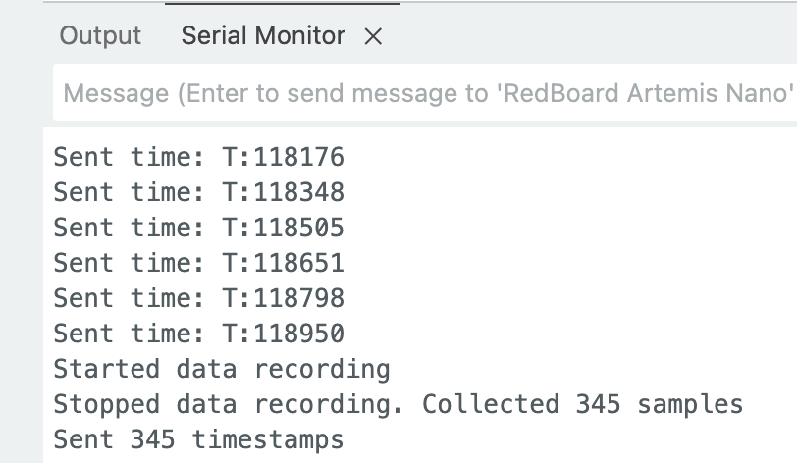Viewport: 797px width, 463px height.
Task: Click the timestamp value T:118798
Action: click(284, 298)
